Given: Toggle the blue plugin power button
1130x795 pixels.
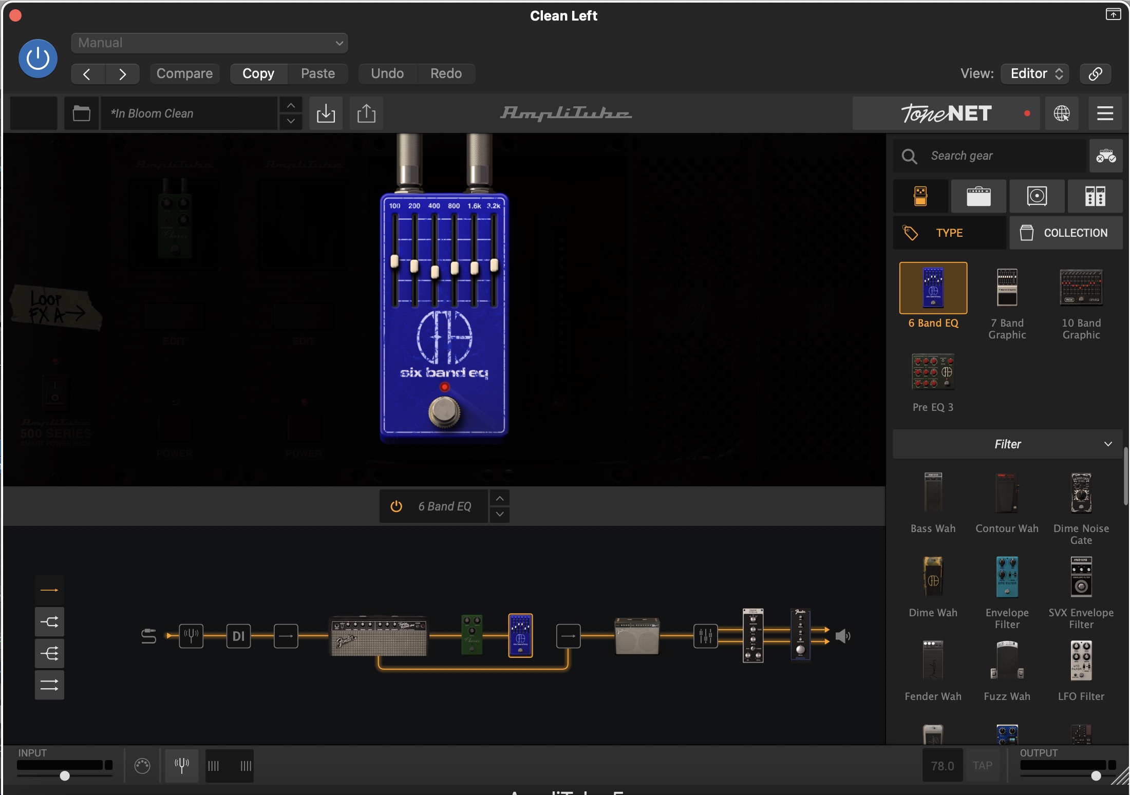Looking at the screenshot, I should coord(38,59).
